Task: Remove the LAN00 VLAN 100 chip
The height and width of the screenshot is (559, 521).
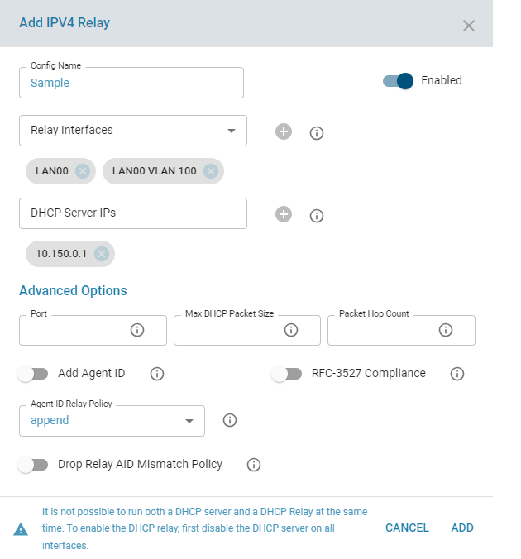Action: [x=211, y=171]
